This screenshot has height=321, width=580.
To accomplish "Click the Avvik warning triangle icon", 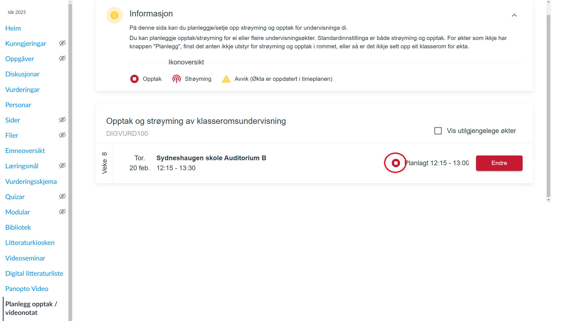I will 226,79.
